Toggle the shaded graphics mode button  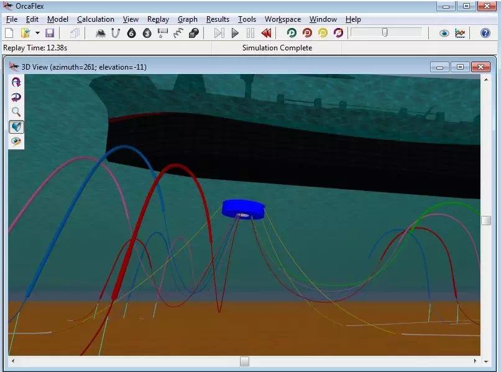(x=16, y=127)
